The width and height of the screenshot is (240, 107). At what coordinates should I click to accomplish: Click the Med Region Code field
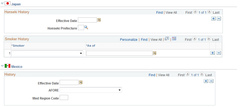pyautogui.click(x=64, y=98)
